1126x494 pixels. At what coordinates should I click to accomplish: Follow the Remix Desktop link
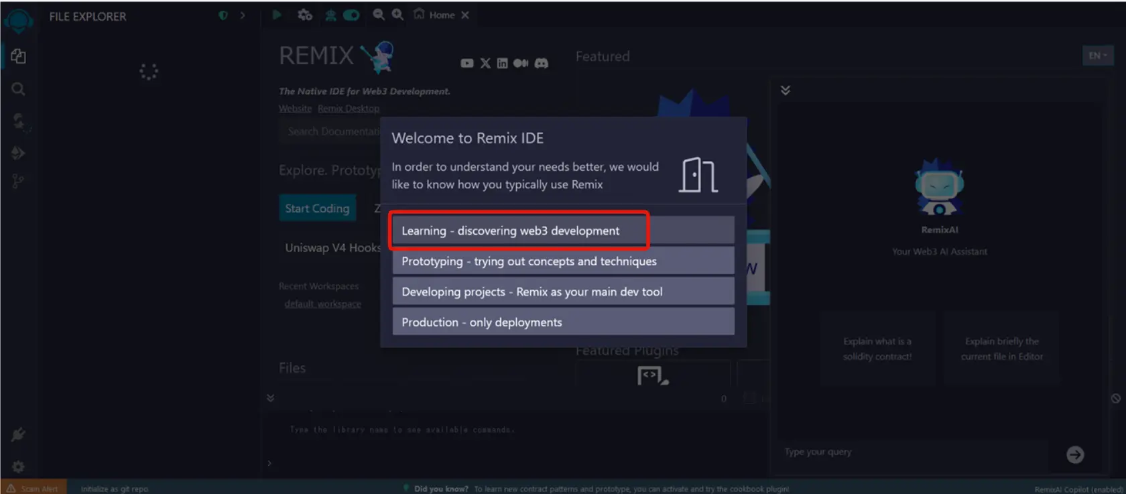coord(349,109)
